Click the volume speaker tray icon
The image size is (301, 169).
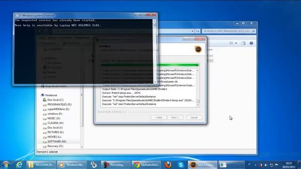tap(266, 165)
